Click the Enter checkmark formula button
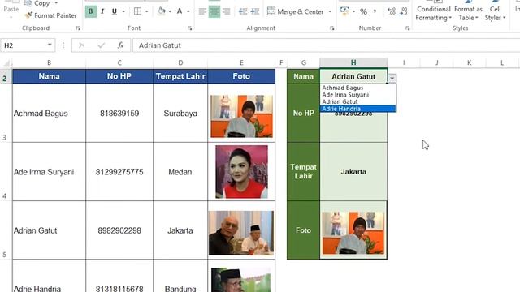 click(101, 45)
